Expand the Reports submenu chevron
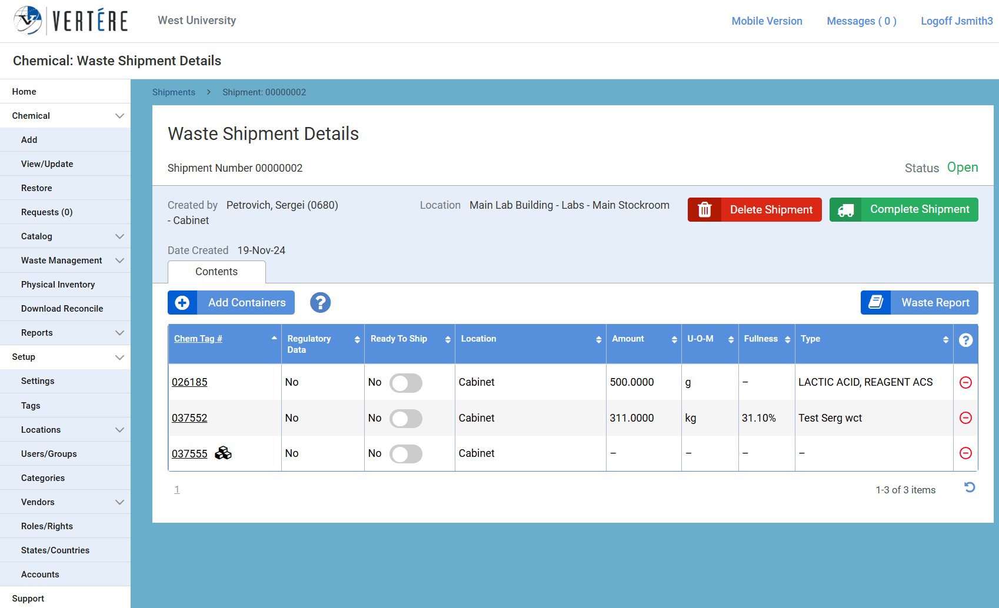Viewport: 999px width, 608px height. point(119,333)
